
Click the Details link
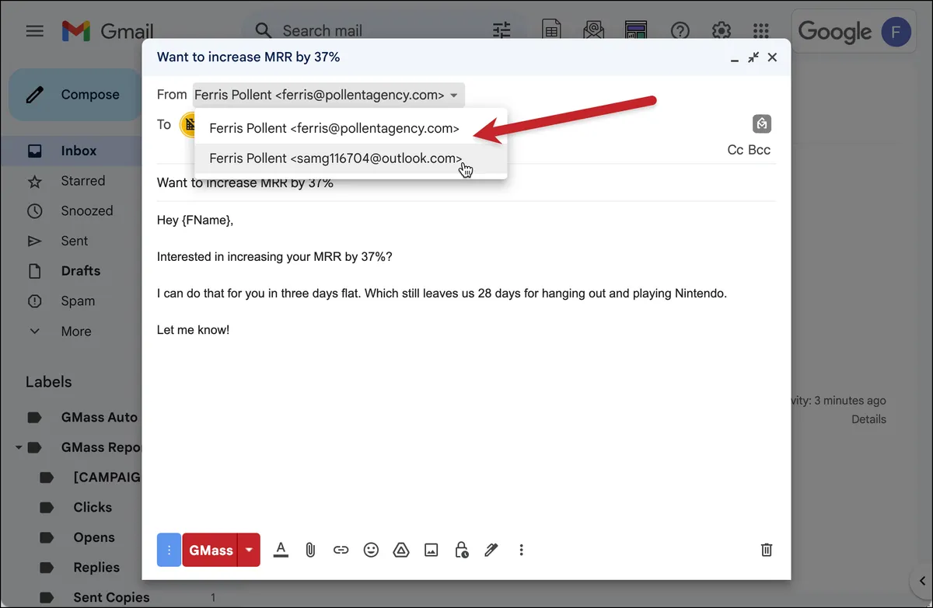(x=868, y=419)
